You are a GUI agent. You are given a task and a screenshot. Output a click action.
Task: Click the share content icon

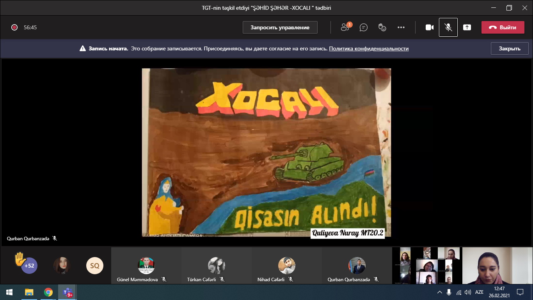tap(467, 27)
